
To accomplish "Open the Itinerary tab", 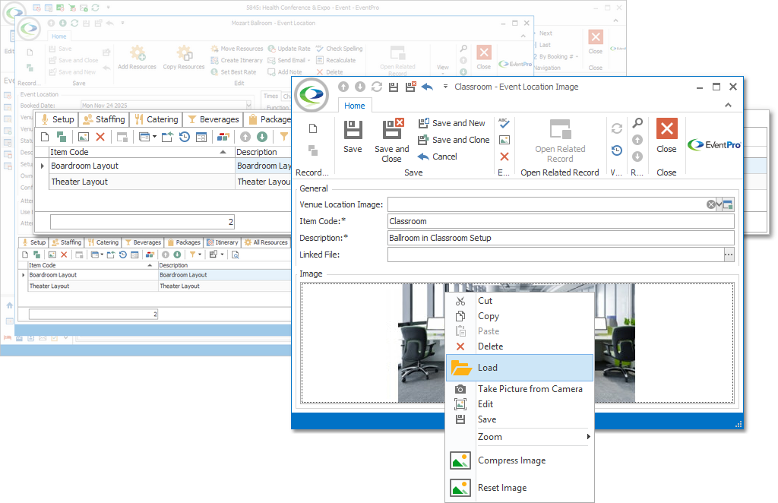I will (223, 242).
